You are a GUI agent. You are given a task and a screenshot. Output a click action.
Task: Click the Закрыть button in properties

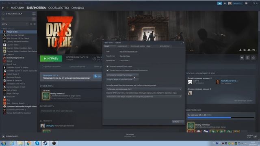(x=178, y=122)
